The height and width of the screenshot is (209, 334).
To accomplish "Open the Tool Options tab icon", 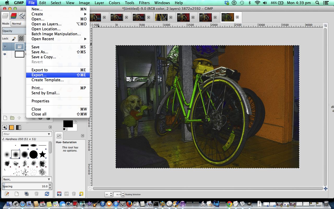I will click(x=59, y=136).
